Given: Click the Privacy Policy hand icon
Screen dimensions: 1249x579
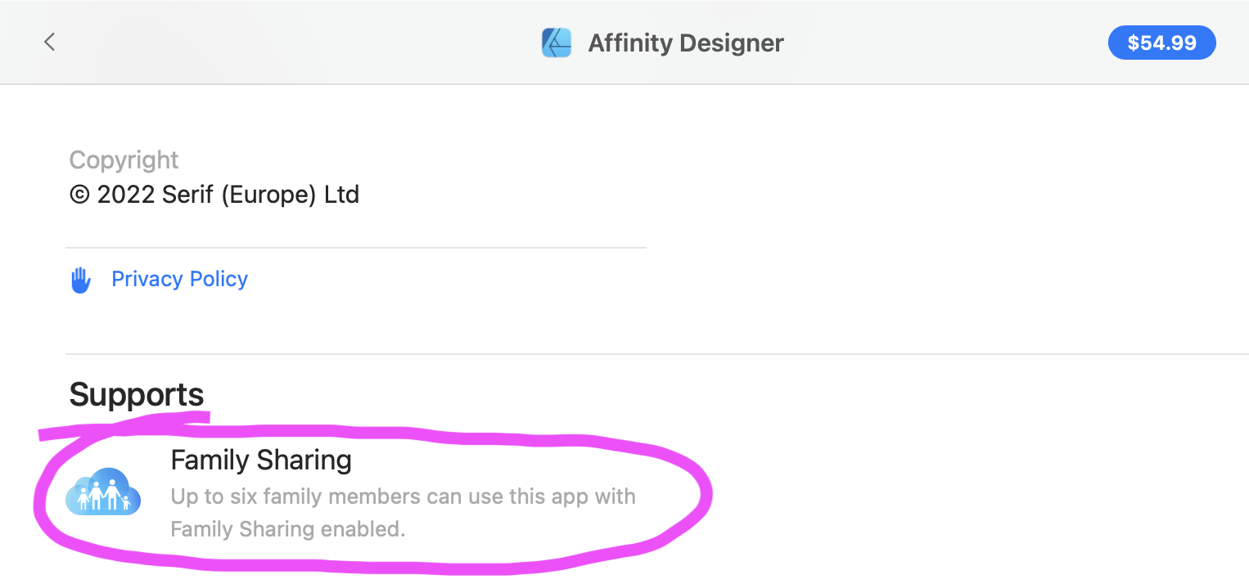Looking at the screenshot, I should click(x=80, y=281).
